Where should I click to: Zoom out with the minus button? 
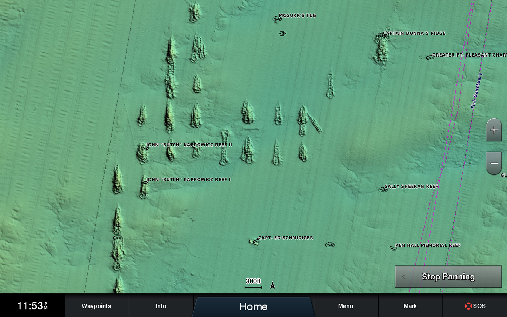(494, 163)
